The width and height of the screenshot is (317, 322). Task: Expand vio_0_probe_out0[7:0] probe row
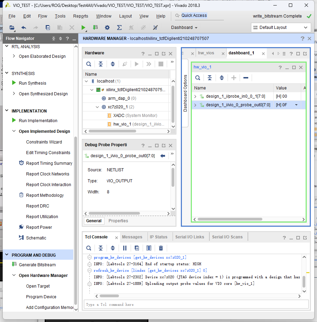pyautogui.click(x=195, y=105)
